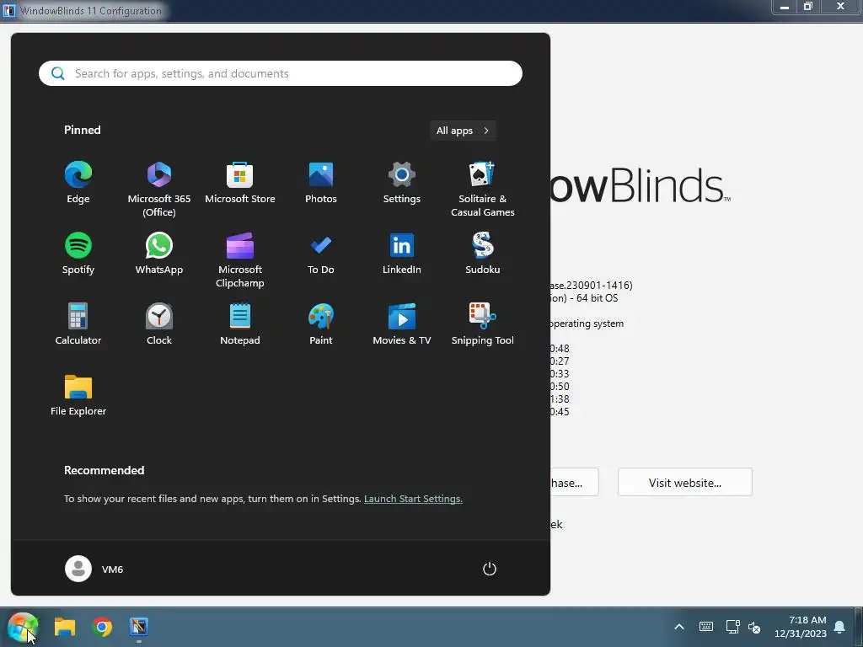
Task: Click the Pinned section heading
Action: coord(82,130)
